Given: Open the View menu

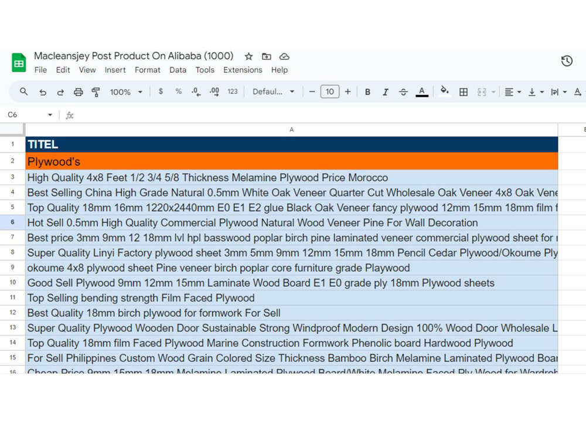Looking at the screenshot, I should [x=87, y=70].
